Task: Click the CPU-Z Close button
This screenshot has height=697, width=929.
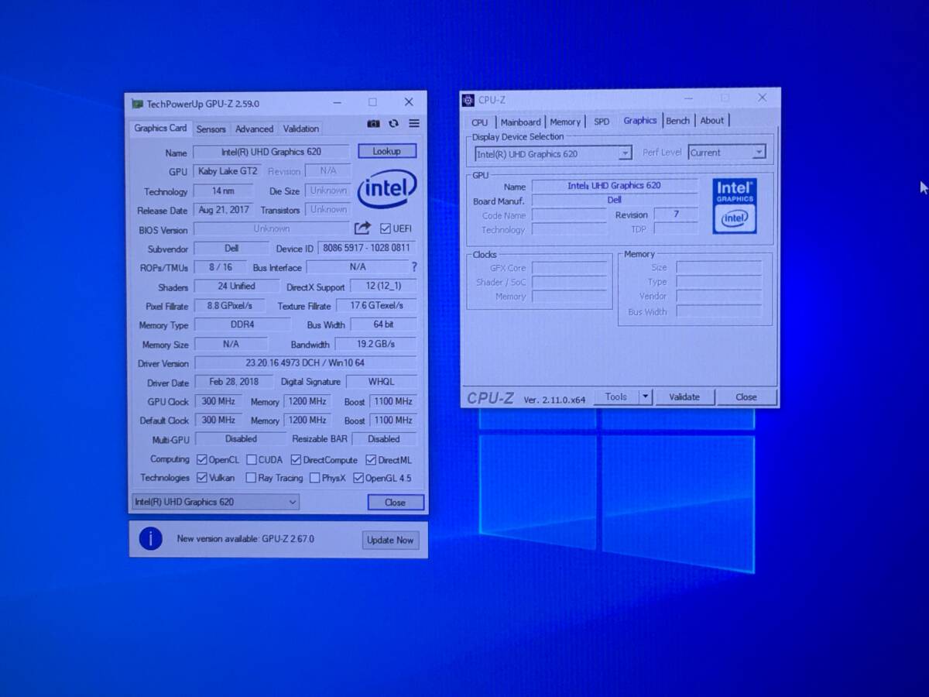Action: tap(746, 397)
